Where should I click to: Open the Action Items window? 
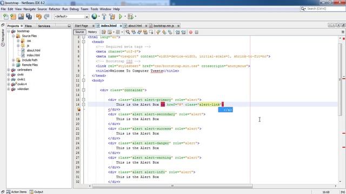17,192
